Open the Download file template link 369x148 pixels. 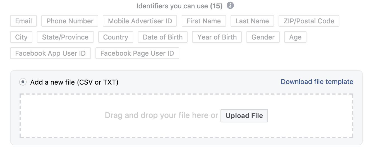[x=317, y=82]
